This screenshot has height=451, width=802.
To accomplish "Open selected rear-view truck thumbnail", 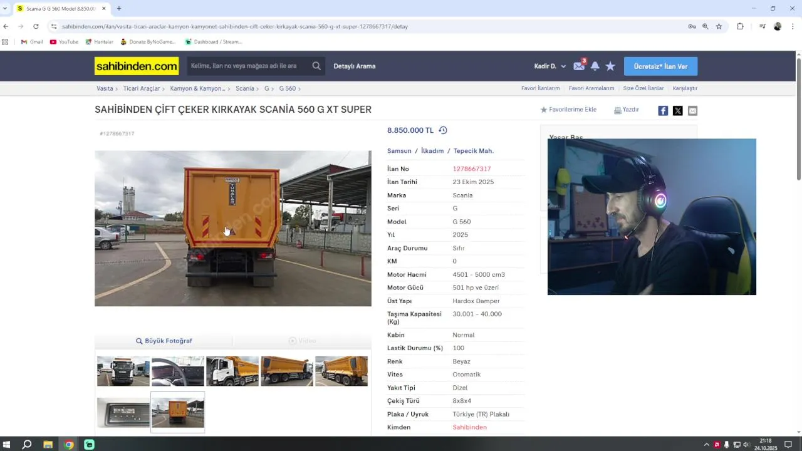I will [x=178, y=412].
